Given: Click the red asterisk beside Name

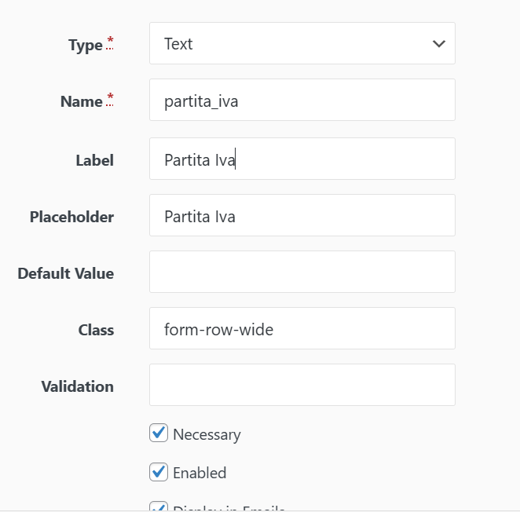Looking at the screenshot, I should [110, 98].
